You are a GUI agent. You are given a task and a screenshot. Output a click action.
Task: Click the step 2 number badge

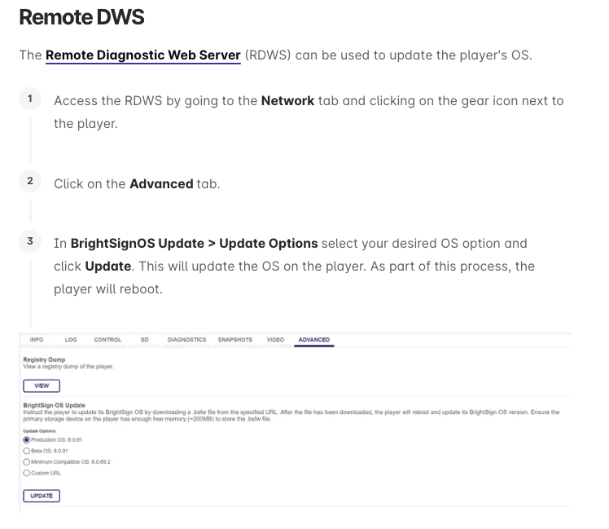click(30, 181)
